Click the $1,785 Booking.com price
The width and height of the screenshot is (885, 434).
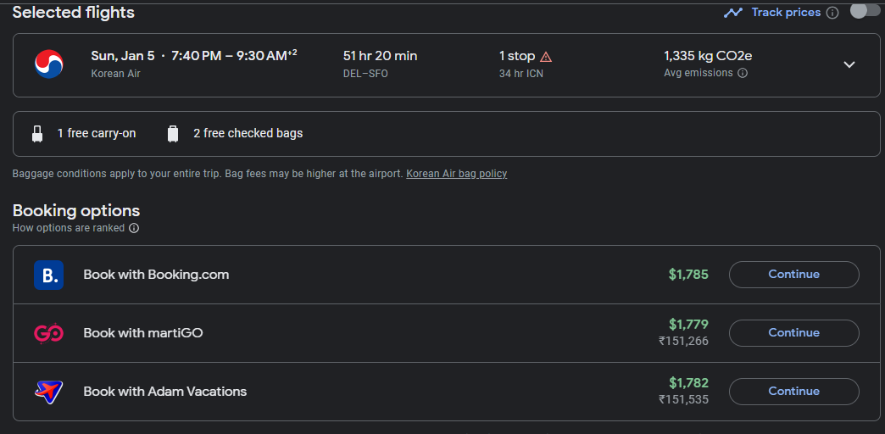coord(688,275)
